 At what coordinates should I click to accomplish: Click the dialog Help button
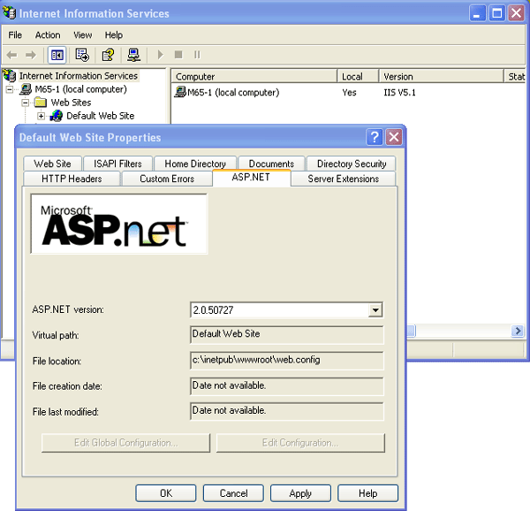click(367, 493)
